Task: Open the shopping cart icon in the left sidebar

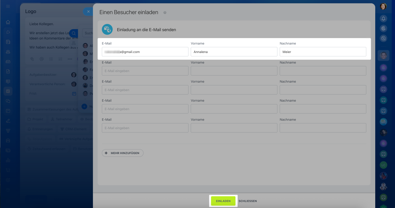Action: (8, 170)
